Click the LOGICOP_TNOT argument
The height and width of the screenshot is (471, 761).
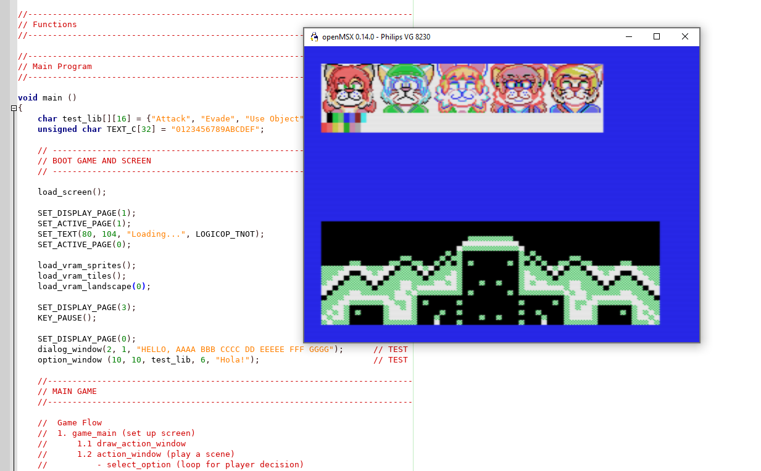point(225,234)
